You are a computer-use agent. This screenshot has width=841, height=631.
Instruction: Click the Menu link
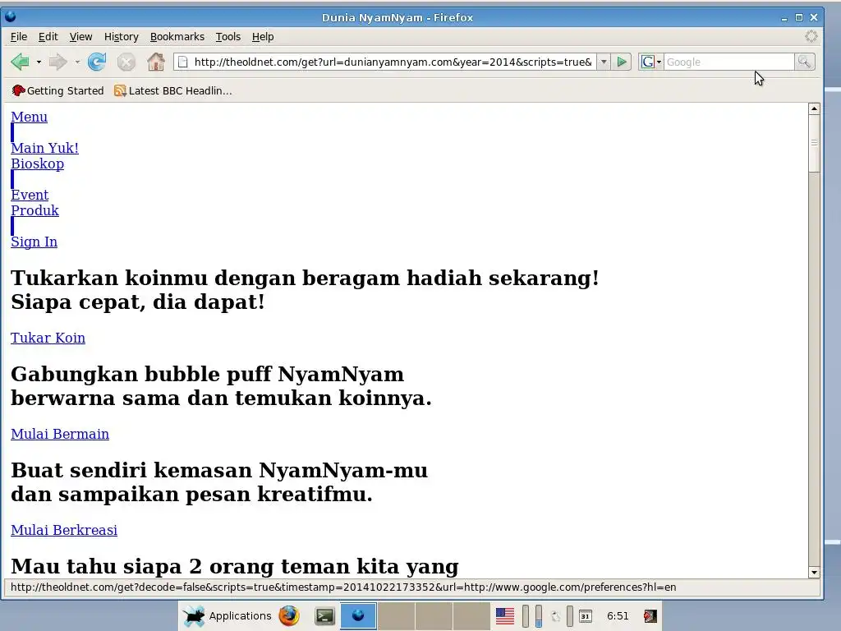pyautogui.click(x=29, y=117)
